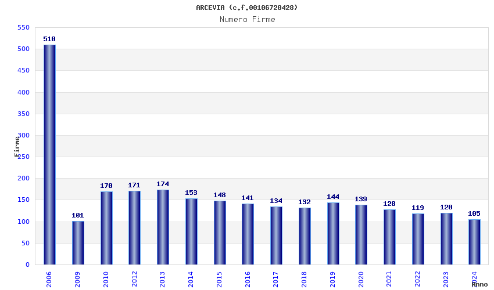Click the x-axis title 'Anno'
The height and width of the screenshot is (290, 494).
[479, 284]
